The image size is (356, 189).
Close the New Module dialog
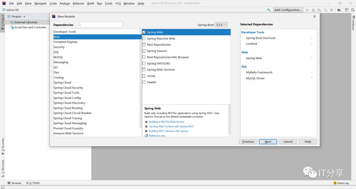(314, 16)
